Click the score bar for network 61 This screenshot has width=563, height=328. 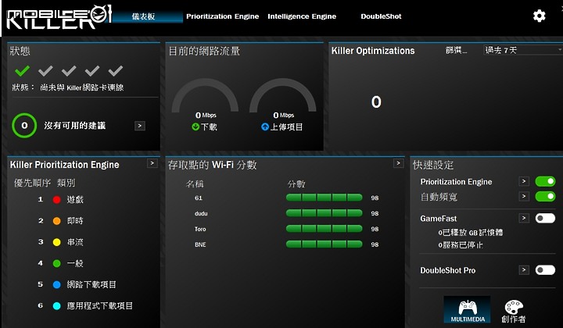point(325,198)
